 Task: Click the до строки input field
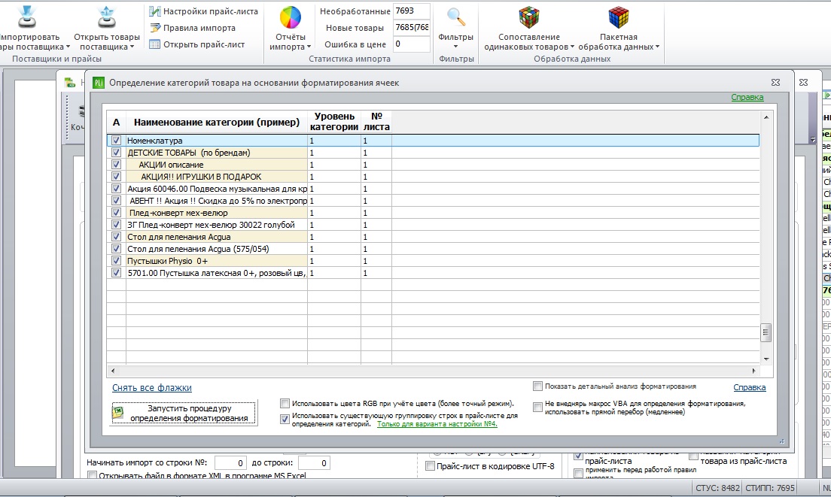(315, 463)
